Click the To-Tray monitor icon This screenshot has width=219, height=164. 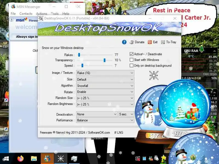pyautogui.click(x=163, y=42)
